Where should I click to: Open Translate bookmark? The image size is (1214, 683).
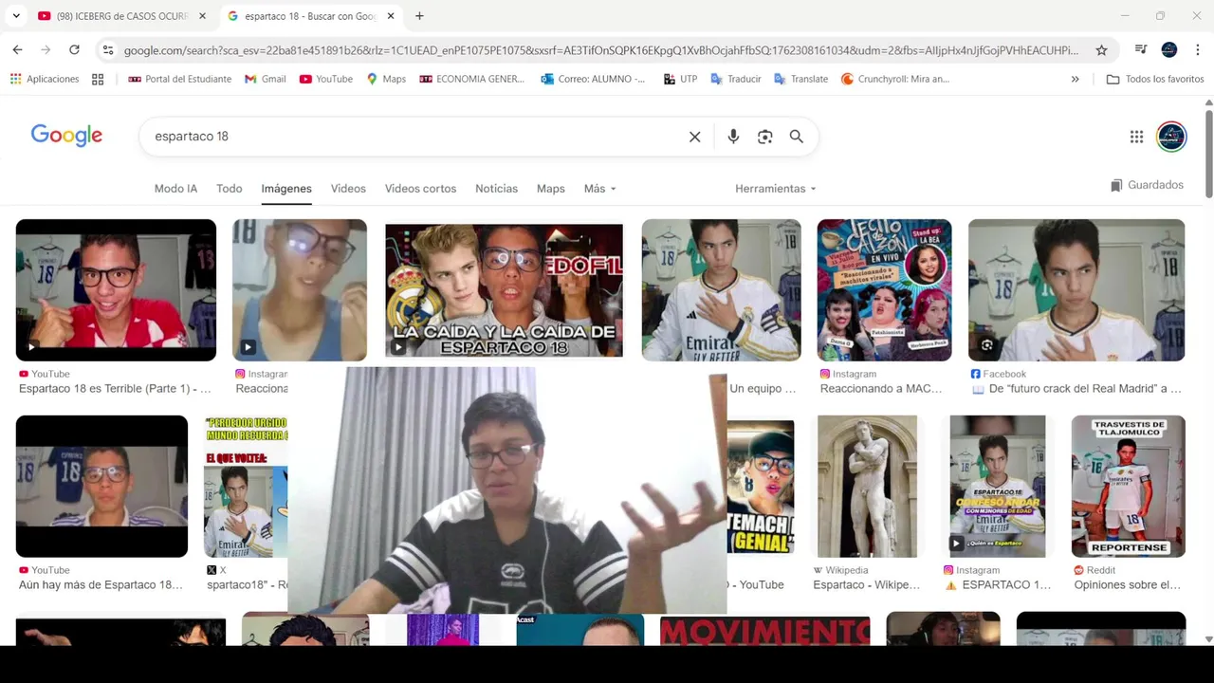[x=800, y=79]
